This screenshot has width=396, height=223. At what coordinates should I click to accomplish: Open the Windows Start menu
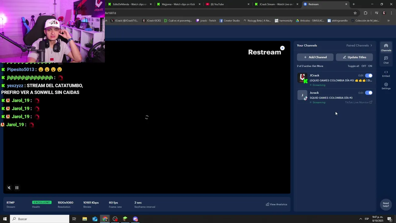(5, 219)
